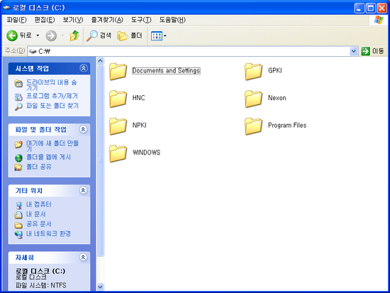Select the Documents and Settings folder icon
The width and height of the screenshot is (390, 293).
click(x=118, y=72)
